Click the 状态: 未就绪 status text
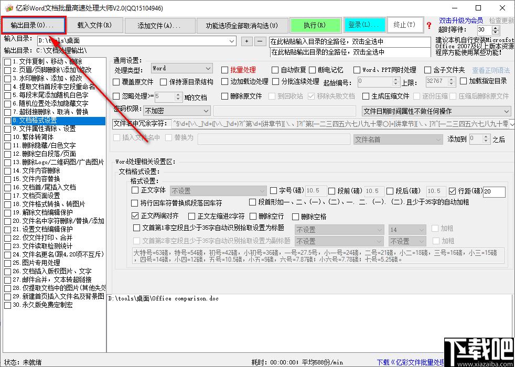The height and width of the screenshot is (367, 515). [23, 362]
